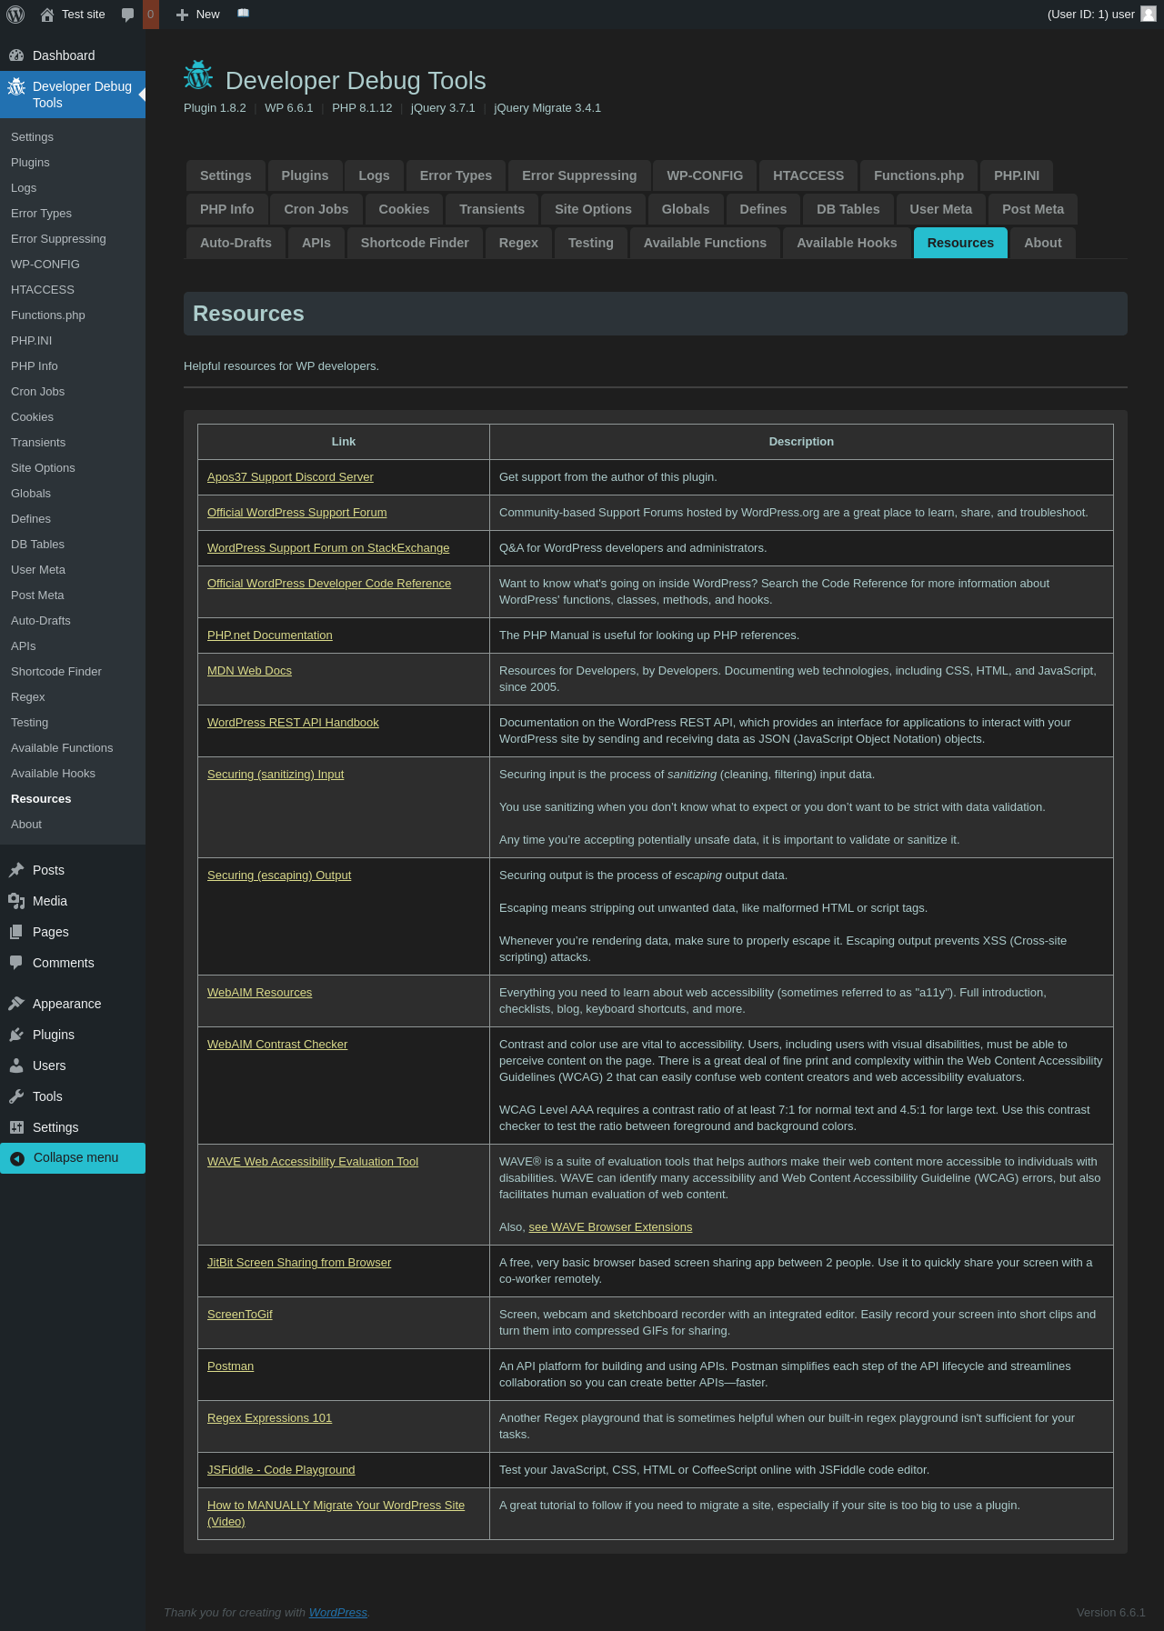Screen dimensions: 1164x1631
Task: Click the Tools wrench icon
Action: click(x=16, y=1096)
